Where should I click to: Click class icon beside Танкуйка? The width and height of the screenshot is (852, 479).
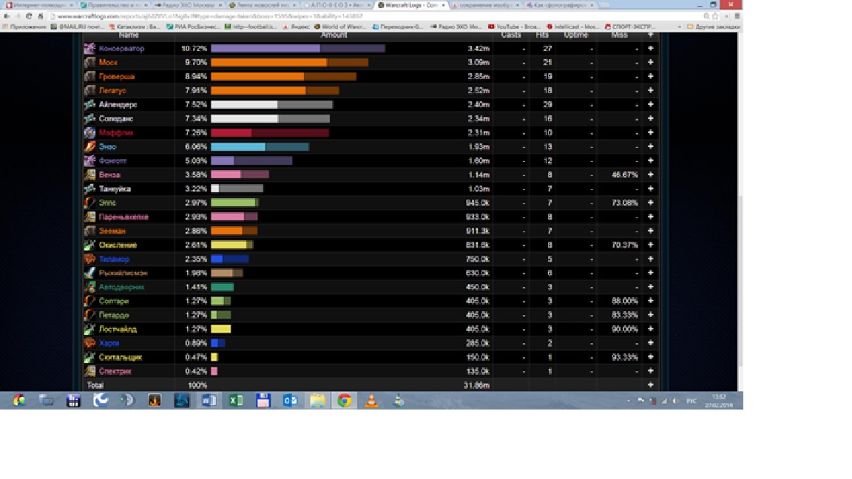pos(89,188)
